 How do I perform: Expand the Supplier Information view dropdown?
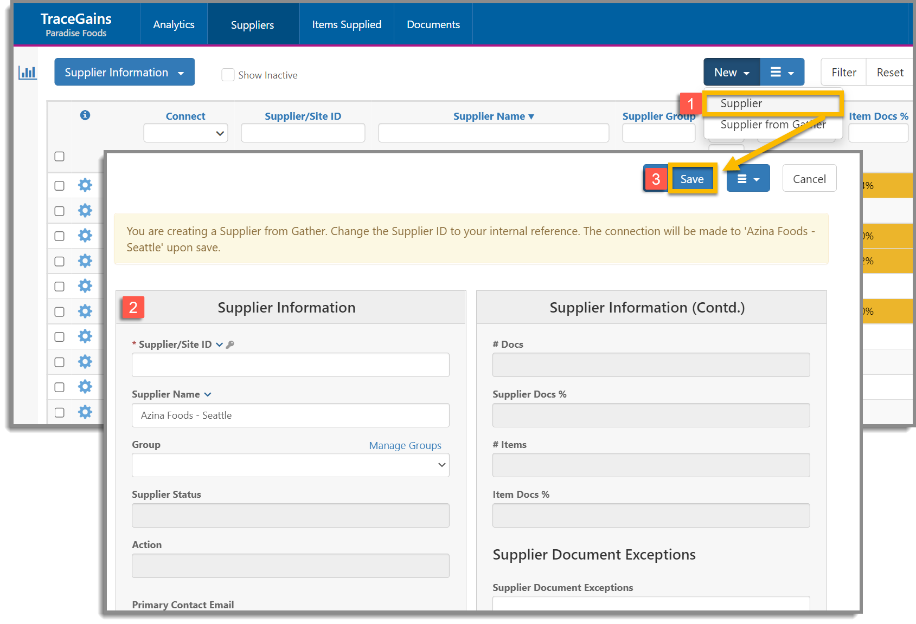(x=125, y=72)
